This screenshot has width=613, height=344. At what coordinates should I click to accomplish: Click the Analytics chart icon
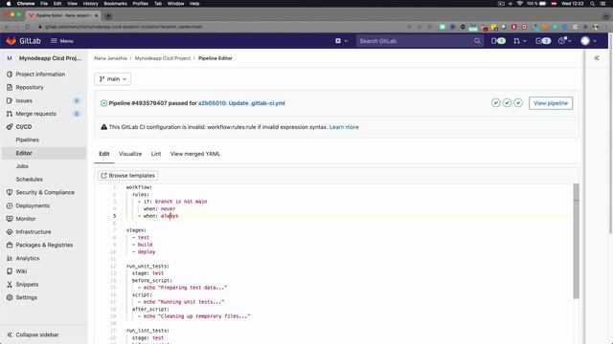pyautogui.click(x=10, y=258)
